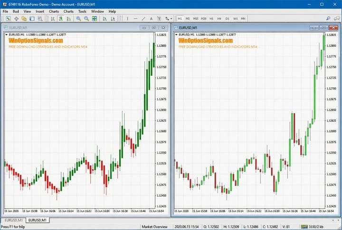Image resolution: width=342 pixels, height=230 pixels.
Task: Click the O: 1.12502 status value
Action: click(211, 227)
